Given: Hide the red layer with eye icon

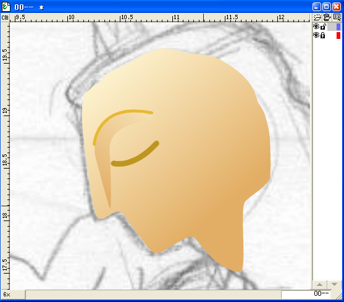Looking at the screenshot, I should pyautogui.click(x=316, y=35).
